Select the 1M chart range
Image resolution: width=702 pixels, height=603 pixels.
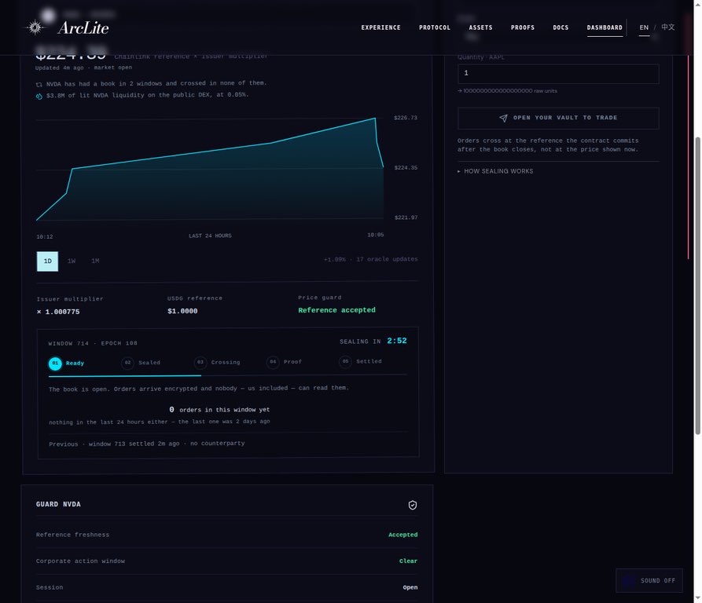pyautogui.click(x=95, y=261)
